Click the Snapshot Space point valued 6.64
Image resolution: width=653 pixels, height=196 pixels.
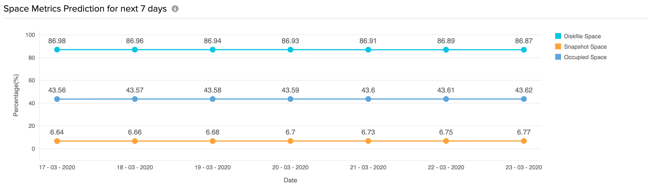(57, 141)
